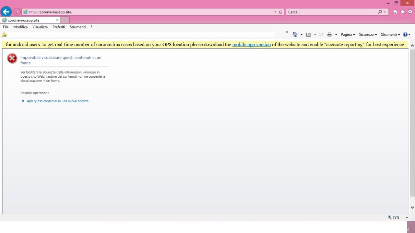Click the scroll down arrow
415x233 pixels.
[x=412, y=207]
